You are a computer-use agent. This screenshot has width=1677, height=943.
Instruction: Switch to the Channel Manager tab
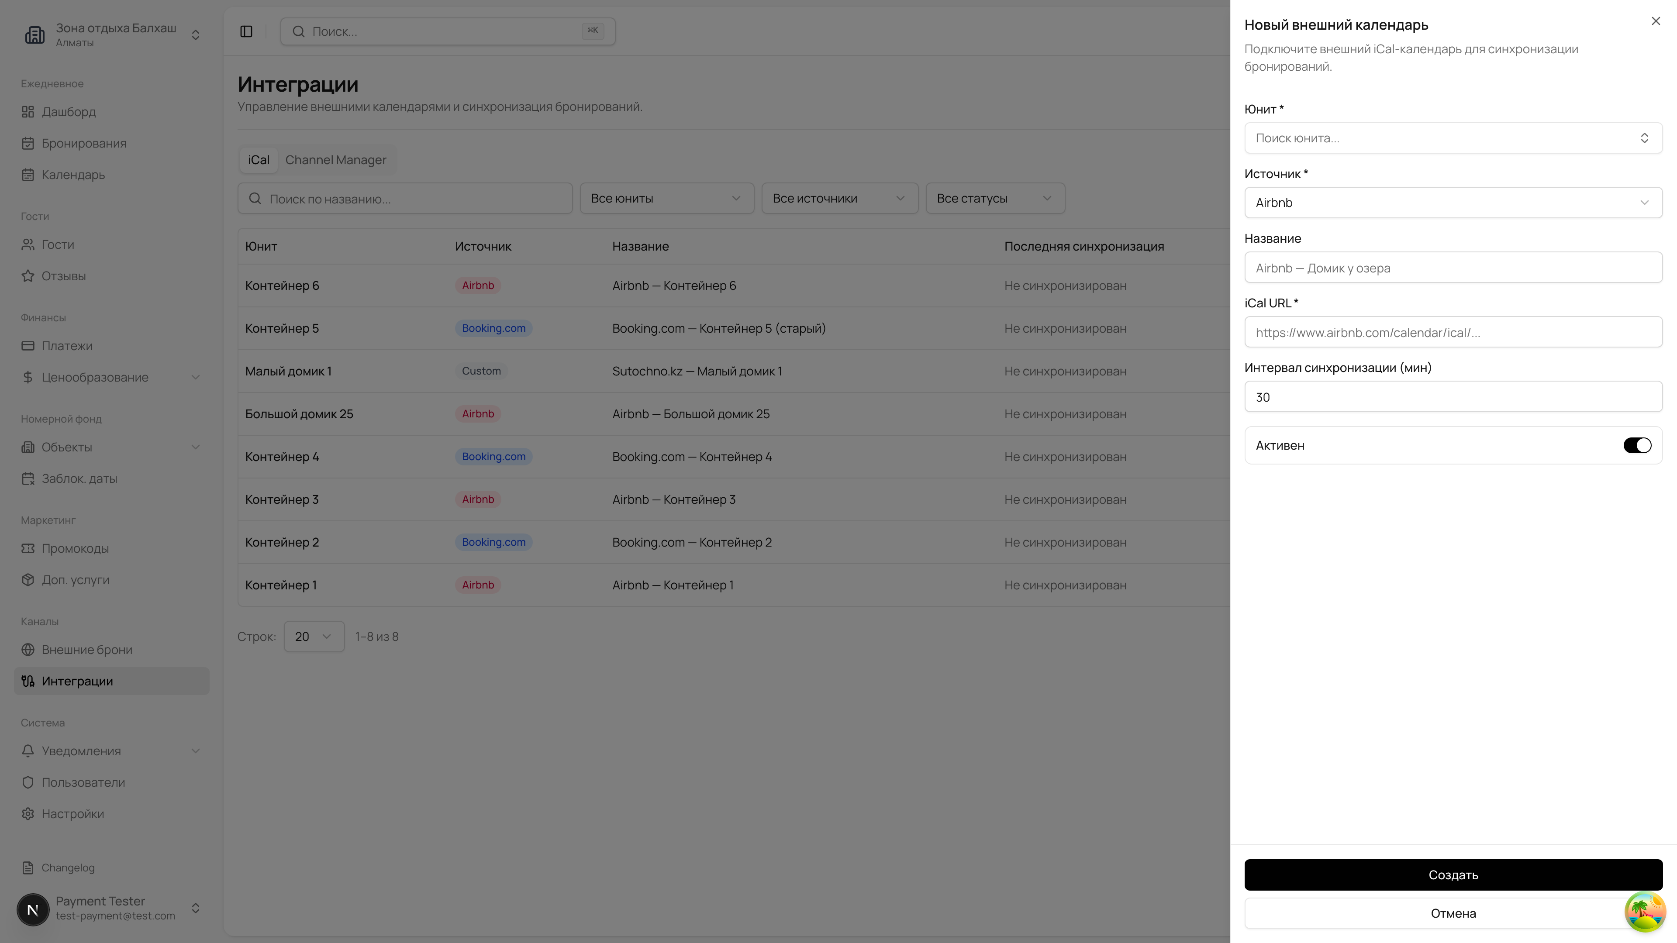pos(335,160)
